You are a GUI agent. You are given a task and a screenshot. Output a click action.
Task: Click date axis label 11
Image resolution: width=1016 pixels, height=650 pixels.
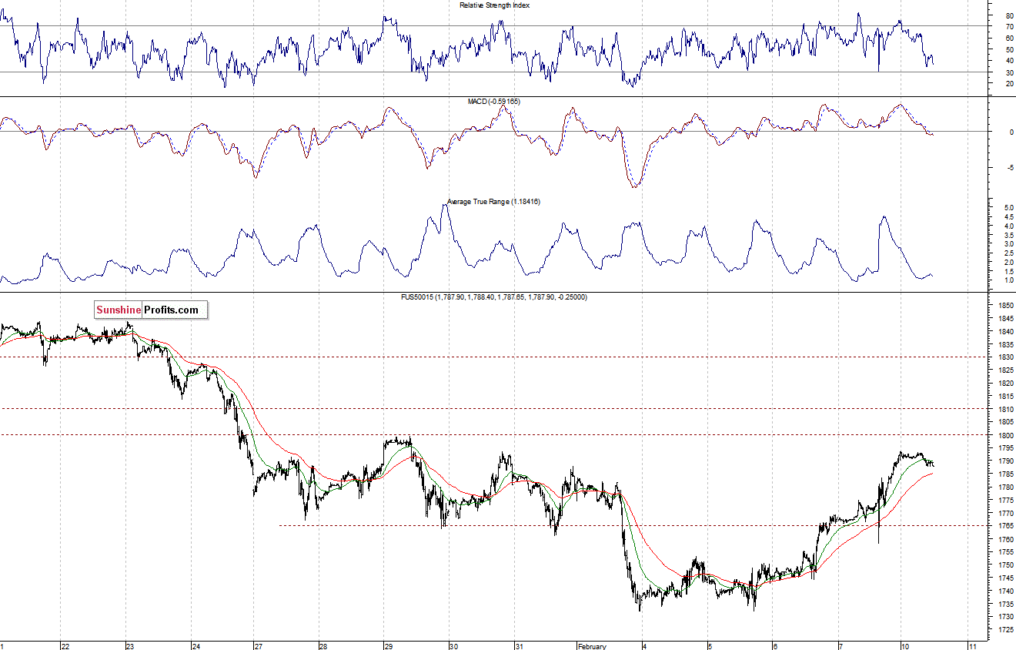(x=973, y=646)
